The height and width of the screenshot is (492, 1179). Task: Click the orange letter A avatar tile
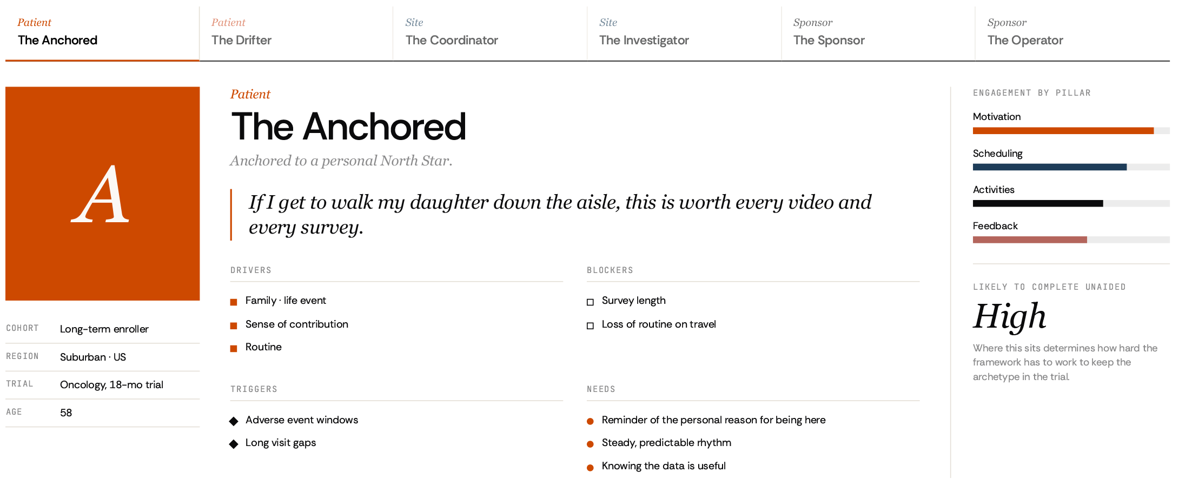click(102, 194)
